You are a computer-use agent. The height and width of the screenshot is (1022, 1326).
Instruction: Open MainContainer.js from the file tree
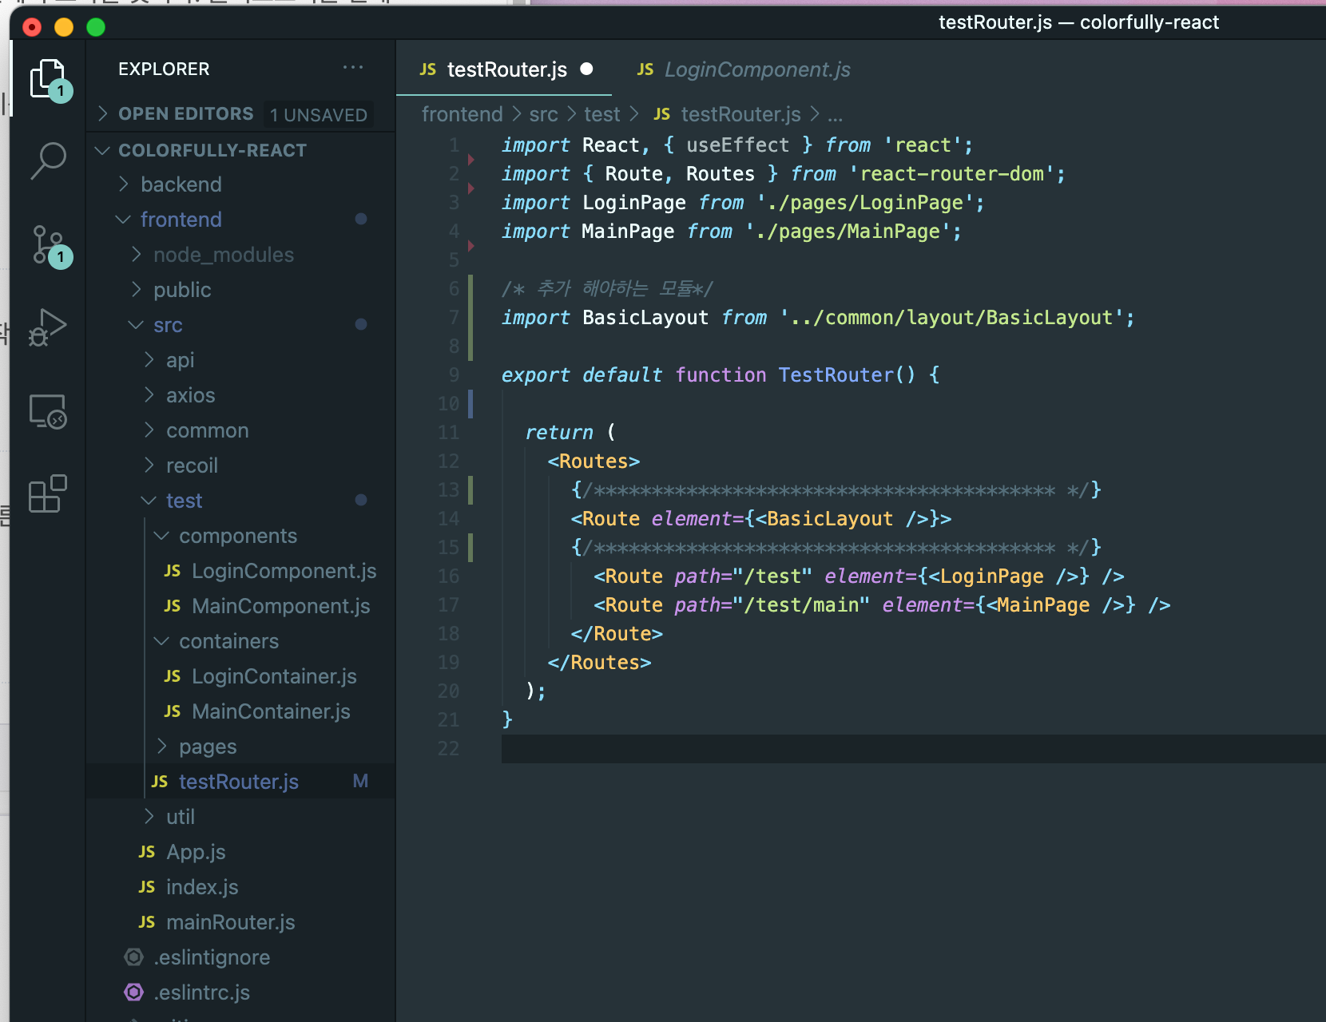coord(271,711)
